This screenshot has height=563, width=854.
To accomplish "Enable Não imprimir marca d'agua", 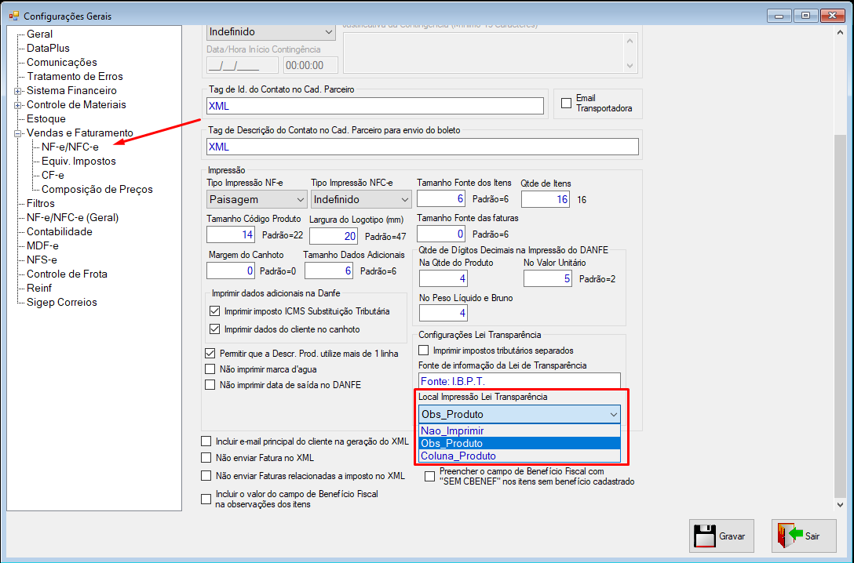I will pyautogui.click(x=210, y=369).
